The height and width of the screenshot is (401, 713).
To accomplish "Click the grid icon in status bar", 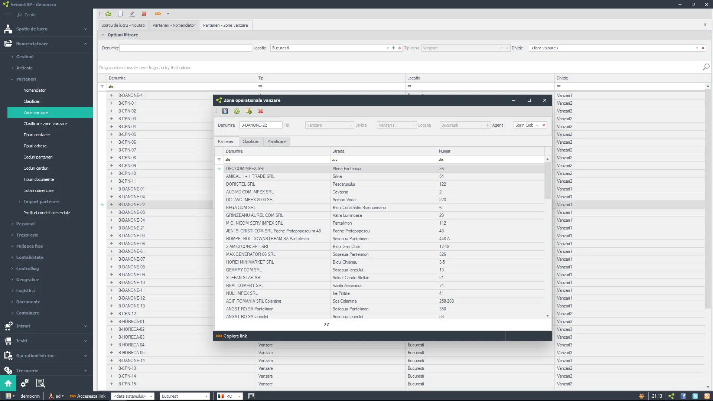I will [8, 396].
